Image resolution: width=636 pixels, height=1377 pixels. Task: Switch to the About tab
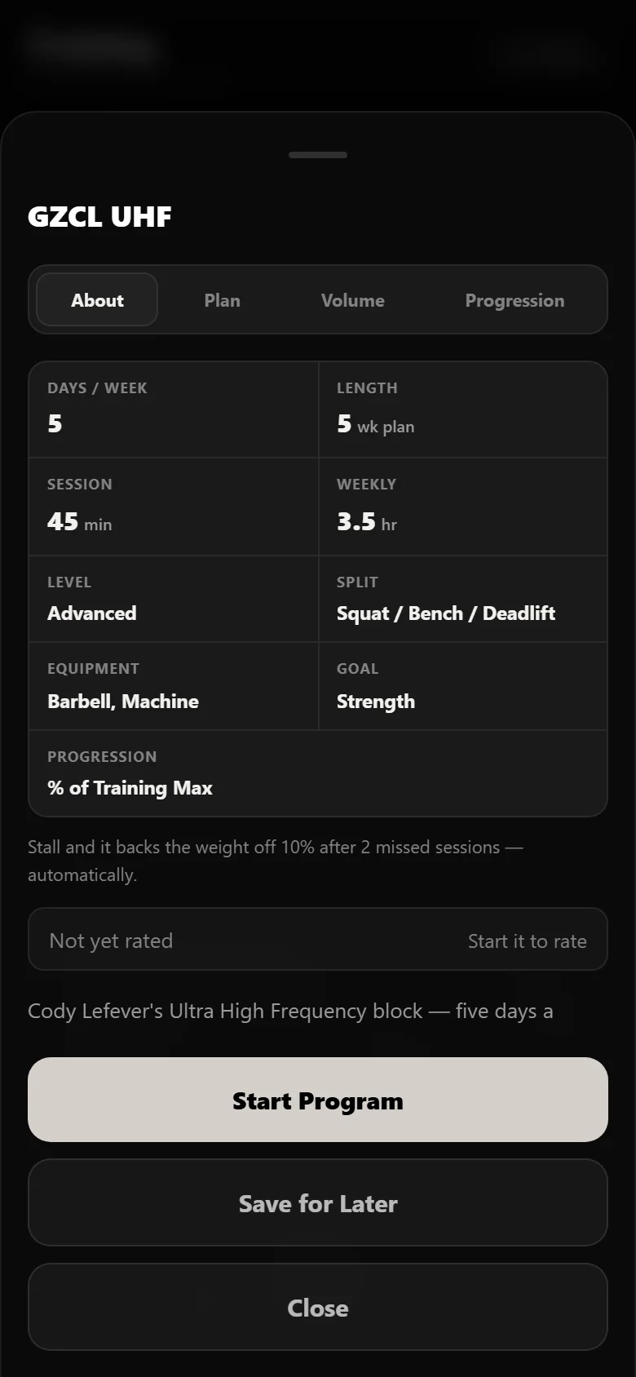click(x=97, y=299)
